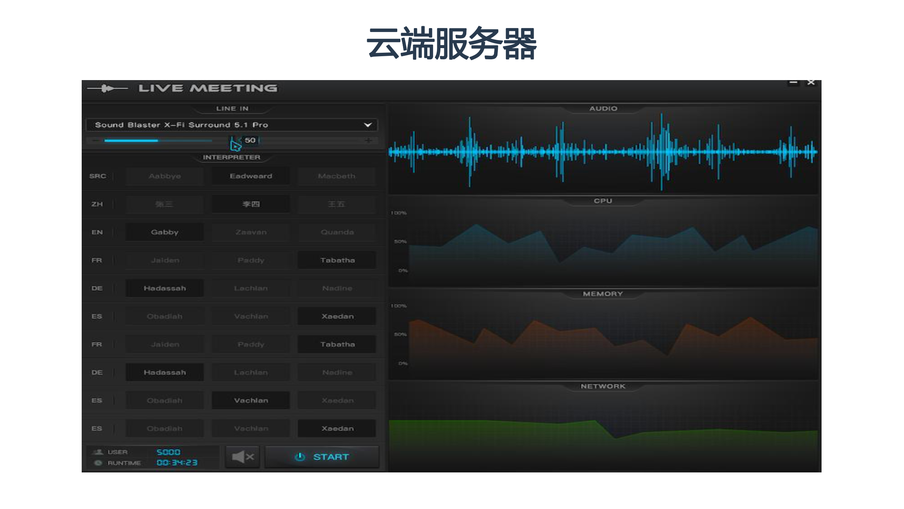The height and width of the screenshot is (509, 904).
Task: Select interpreter 王五 in ZH row
Action: [x=337, y=204]
